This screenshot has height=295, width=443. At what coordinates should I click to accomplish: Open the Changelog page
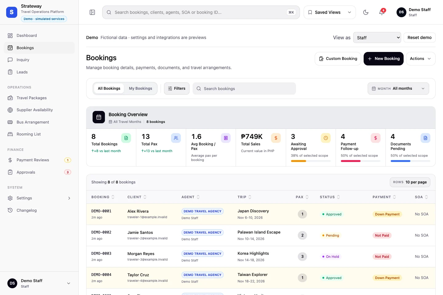[x=39, y=210]
